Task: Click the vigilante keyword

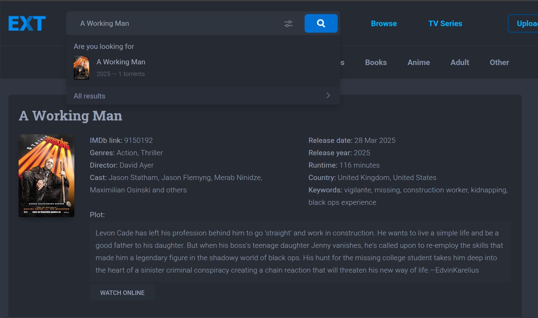Action: pos(358,190)
